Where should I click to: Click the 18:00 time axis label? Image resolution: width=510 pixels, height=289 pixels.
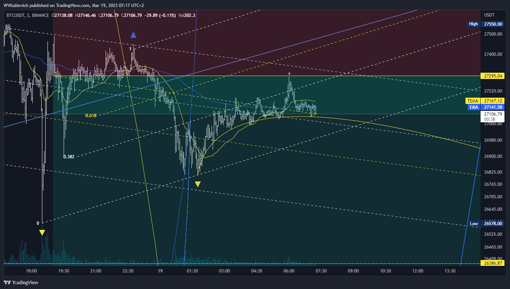(x=31, y=271)
